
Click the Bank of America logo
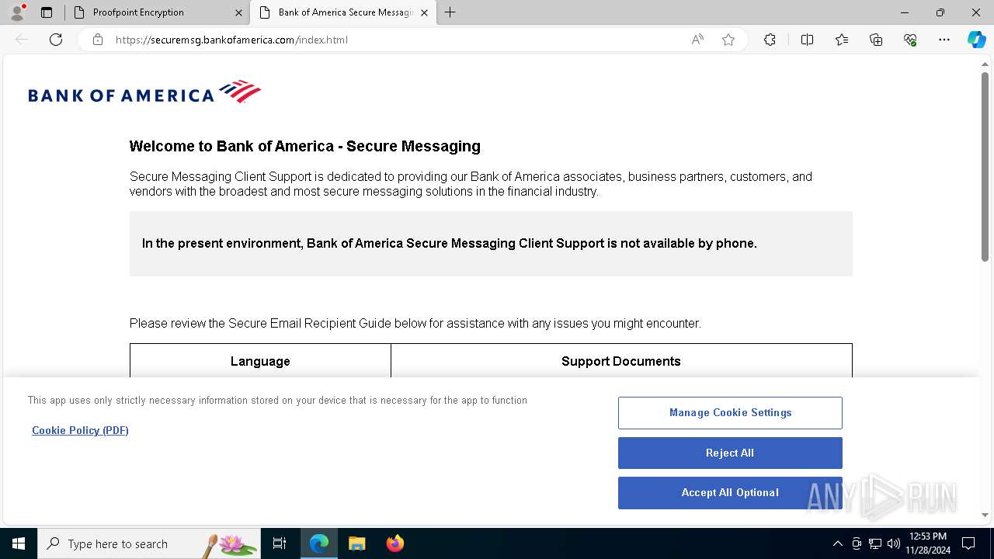(x=144, y=92)
